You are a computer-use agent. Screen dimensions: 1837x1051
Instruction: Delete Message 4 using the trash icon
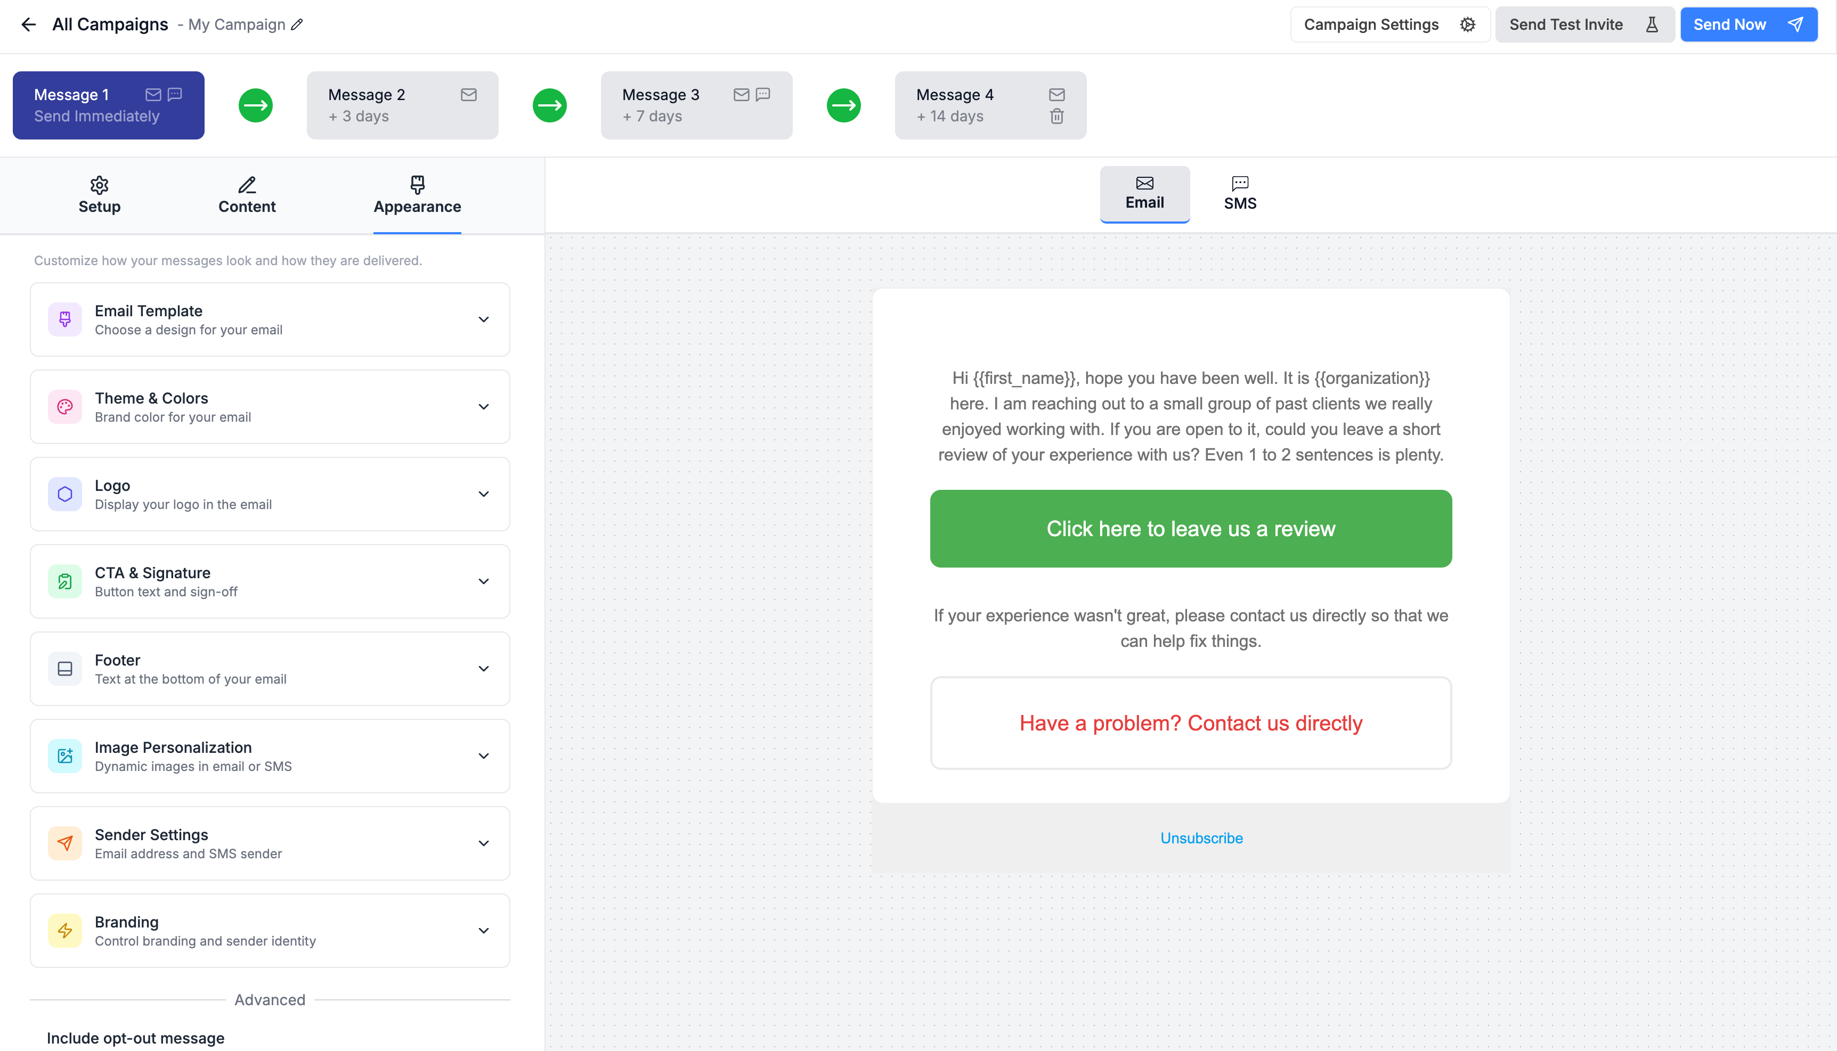point(1056,116)
